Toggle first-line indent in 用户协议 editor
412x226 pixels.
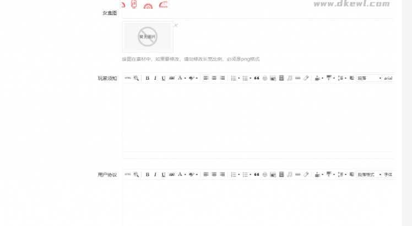click(x=351, y=174)
